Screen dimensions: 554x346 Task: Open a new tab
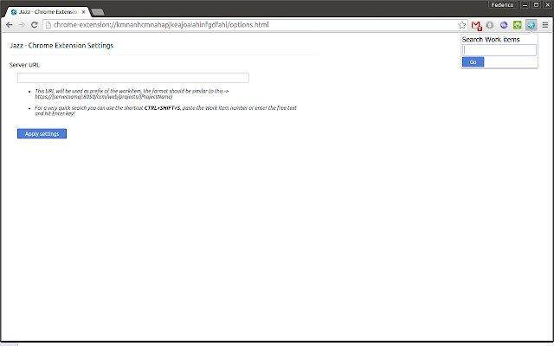(x=98, y=12)
